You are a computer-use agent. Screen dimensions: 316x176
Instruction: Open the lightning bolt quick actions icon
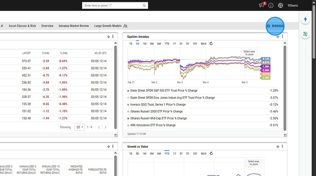tap(305, 19)
